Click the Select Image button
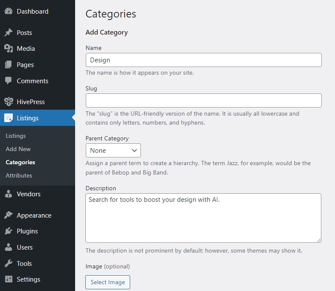Image resolution: width=335 pixels, height=291 pixels. [108, 282]
